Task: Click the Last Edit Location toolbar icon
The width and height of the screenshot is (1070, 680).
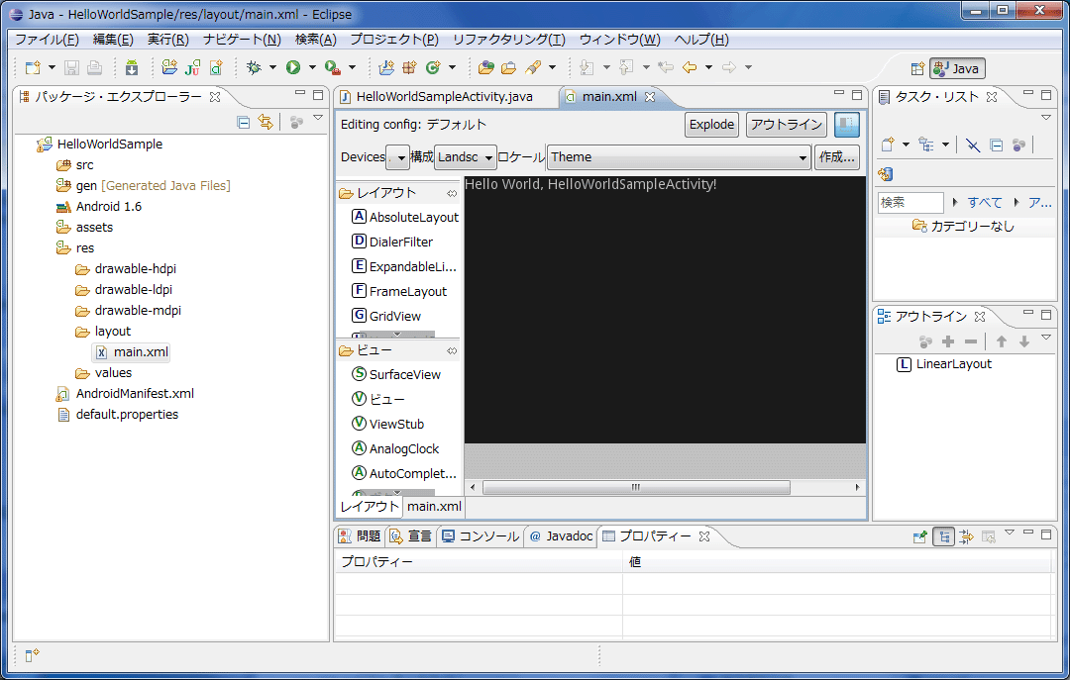Action: [x=666, y=67]
